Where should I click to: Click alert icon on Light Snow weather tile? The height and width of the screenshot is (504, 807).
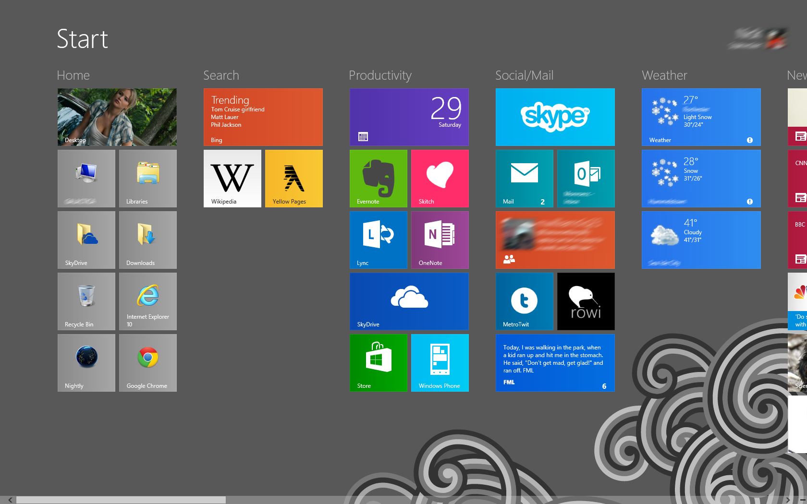coord(750,140)
